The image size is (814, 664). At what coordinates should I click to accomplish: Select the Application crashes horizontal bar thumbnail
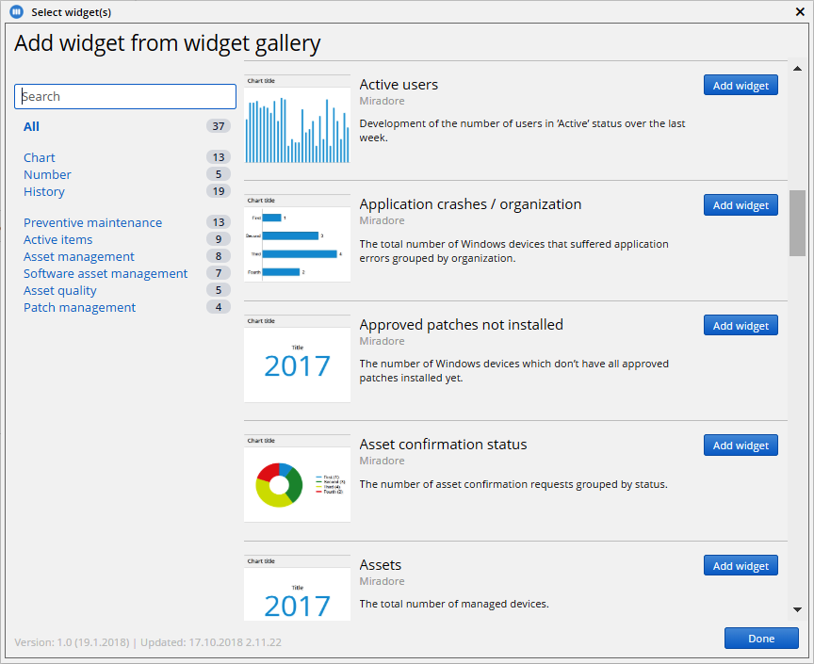pyautogui.click(x=297, y=238)
